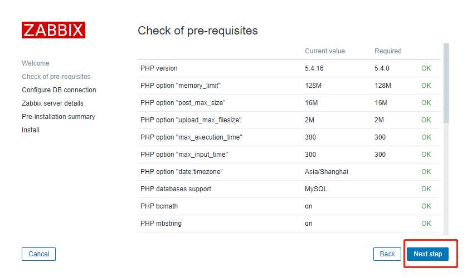Select Check of pre-requisites sidebar step
472x278 pixels.
click(56, 77)
